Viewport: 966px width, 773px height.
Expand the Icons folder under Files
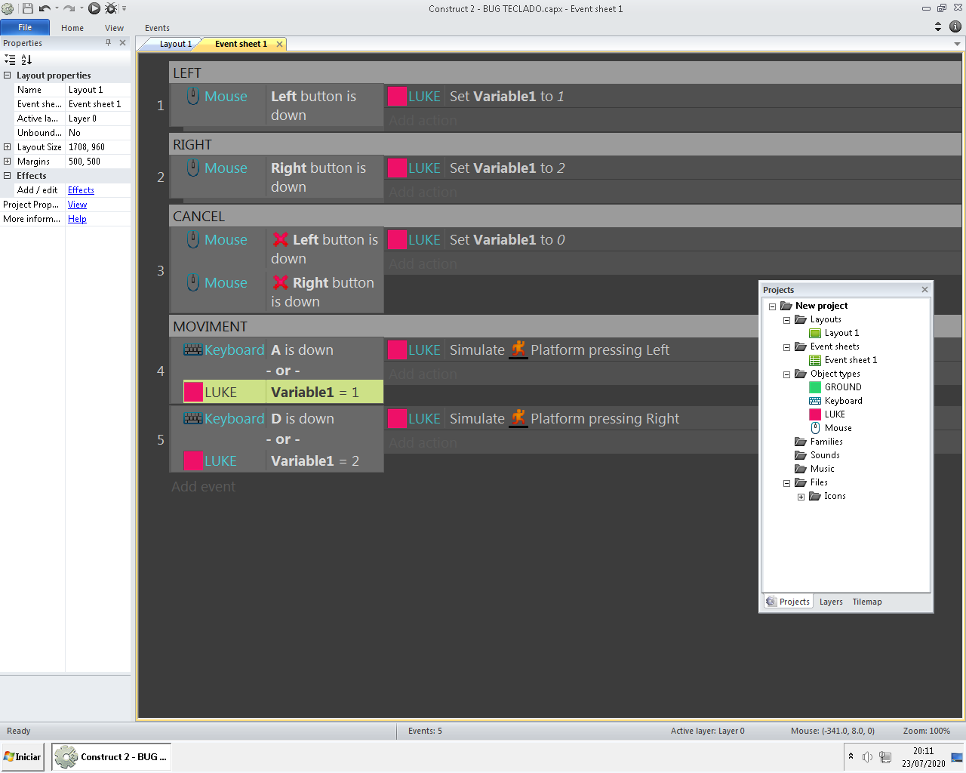point(801,497)
